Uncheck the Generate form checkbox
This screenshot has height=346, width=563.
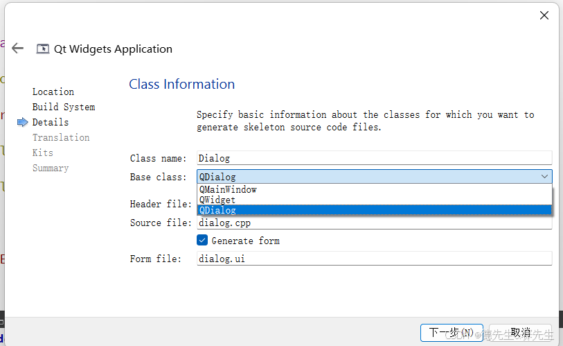[x=202, y=240]
